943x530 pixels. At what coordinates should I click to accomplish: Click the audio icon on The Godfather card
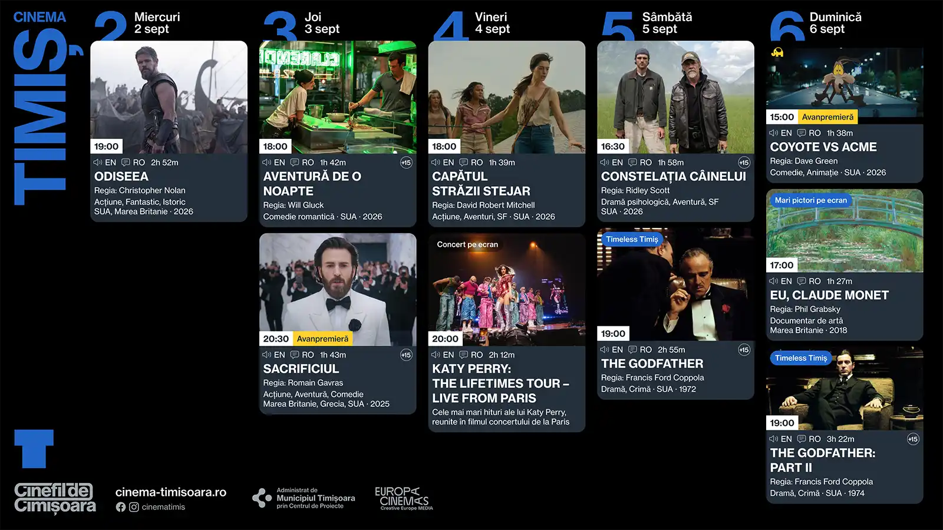605,350
